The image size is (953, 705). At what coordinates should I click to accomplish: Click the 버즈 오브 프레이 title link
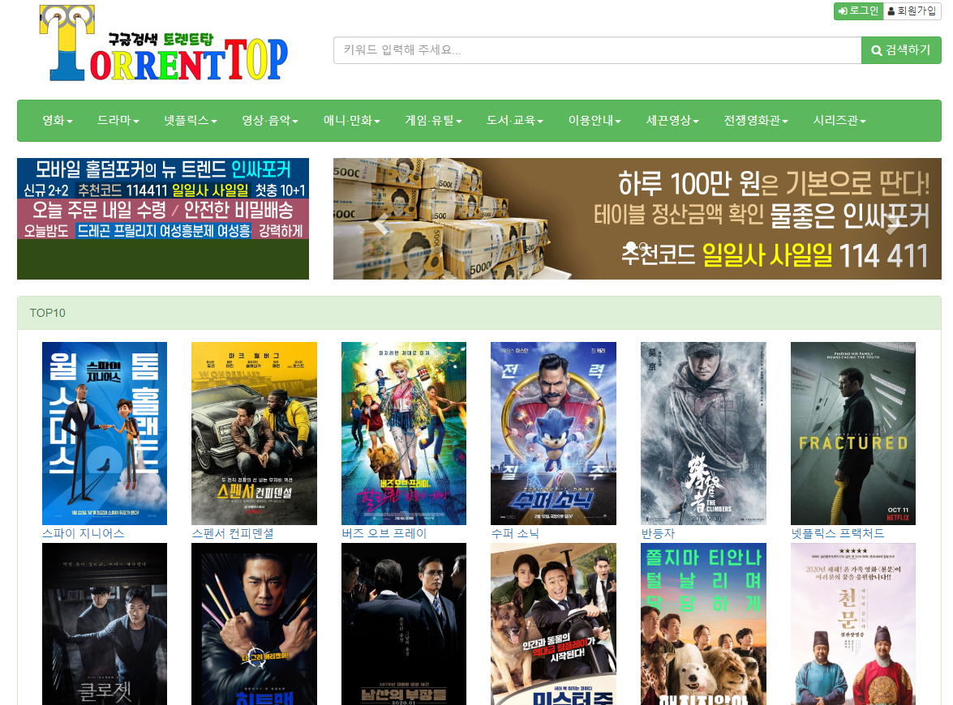point(384,534)
